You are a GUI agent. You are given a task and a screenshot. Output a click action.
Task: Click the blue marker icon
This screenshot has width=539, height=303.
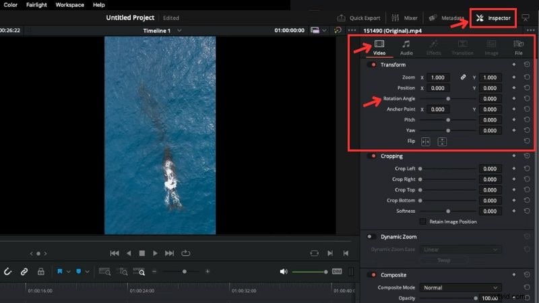tap(78, 271)
